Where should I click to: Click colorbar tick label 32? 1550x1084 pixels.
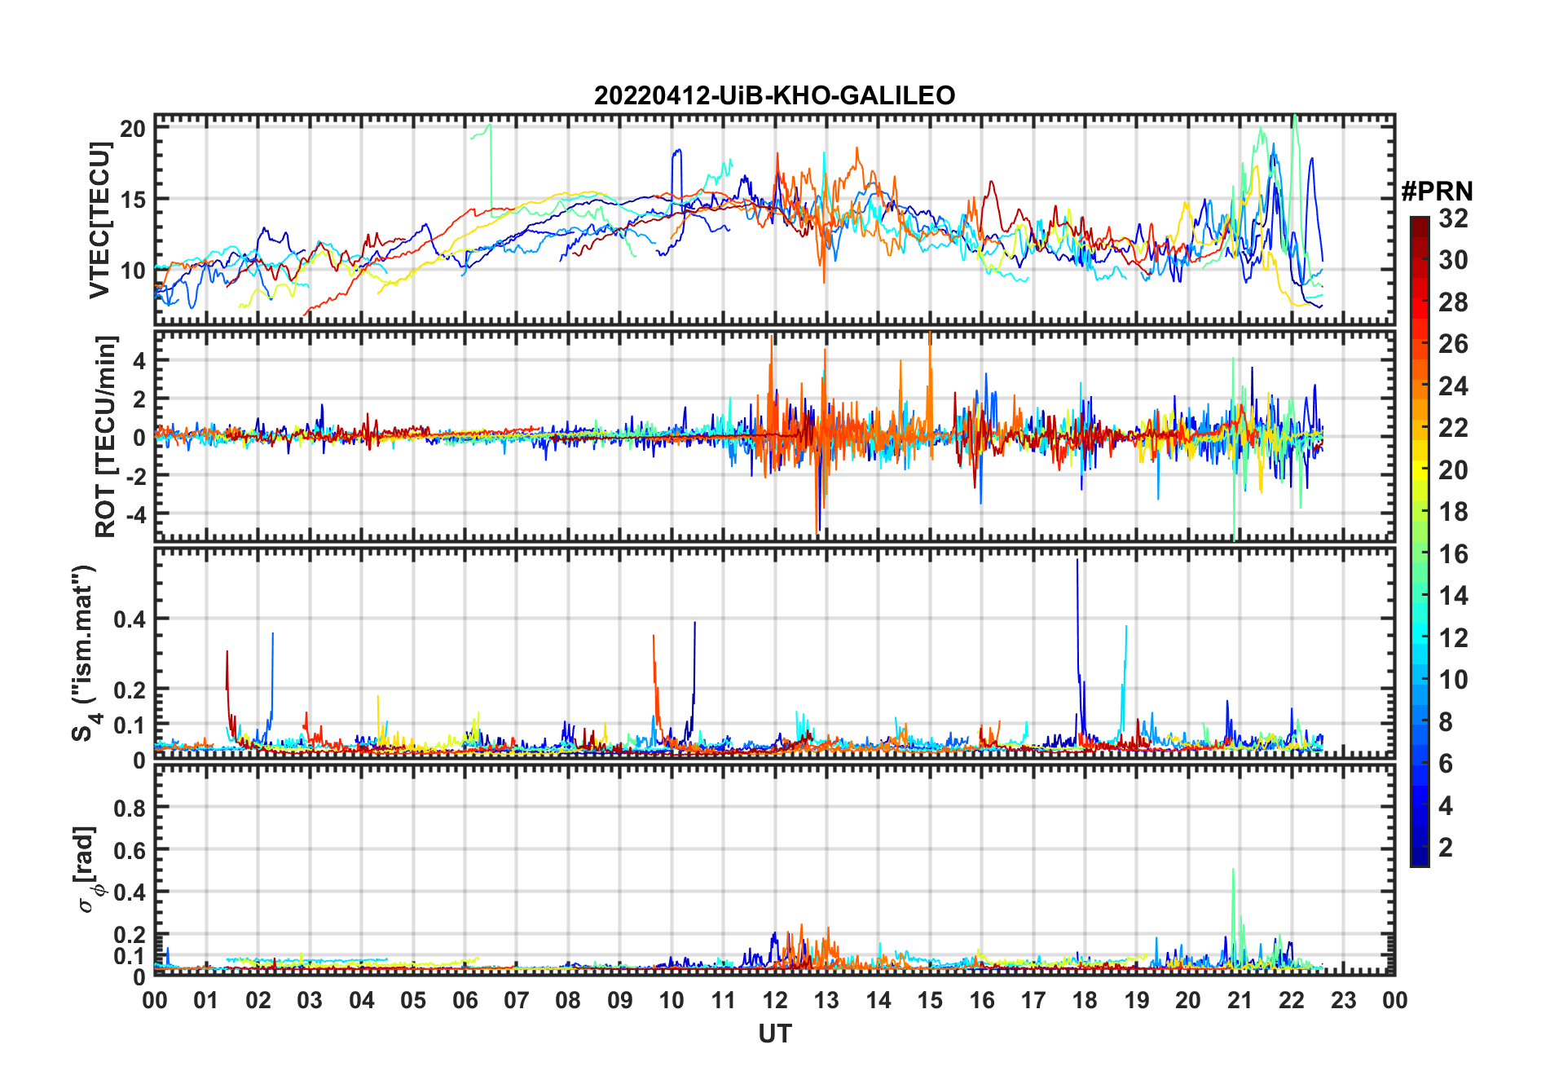tap(1453, 218)
